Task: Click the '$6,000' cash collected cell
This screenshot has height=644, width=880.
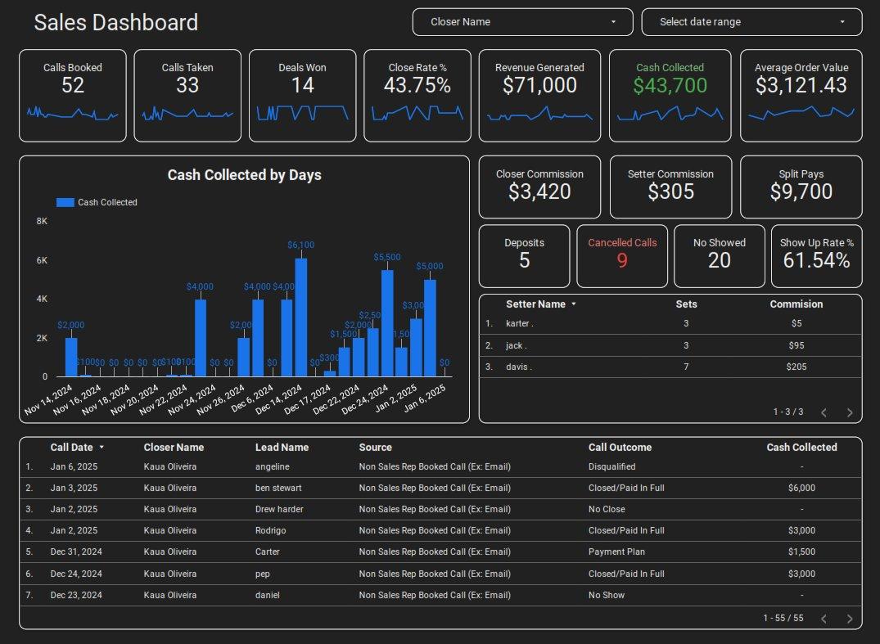Action: [x=801, y=488]
